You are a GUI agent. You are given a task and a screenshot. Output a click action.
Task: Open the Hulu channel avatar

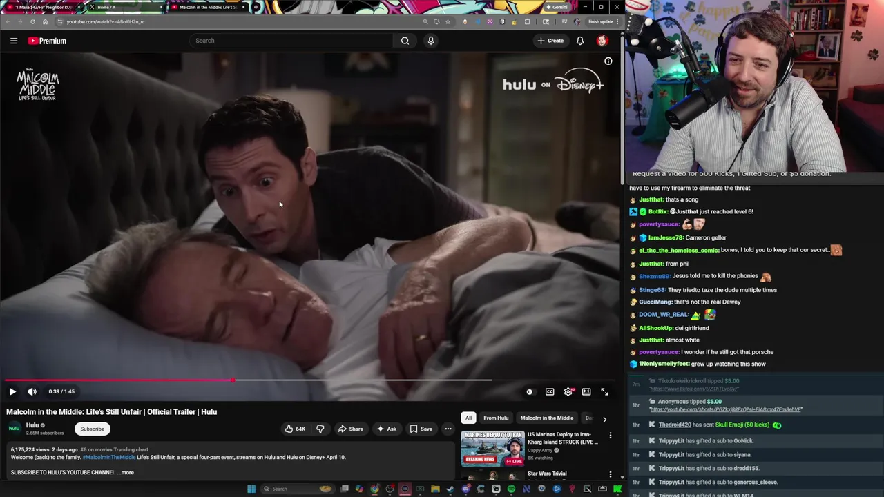[x=14, y=429]
